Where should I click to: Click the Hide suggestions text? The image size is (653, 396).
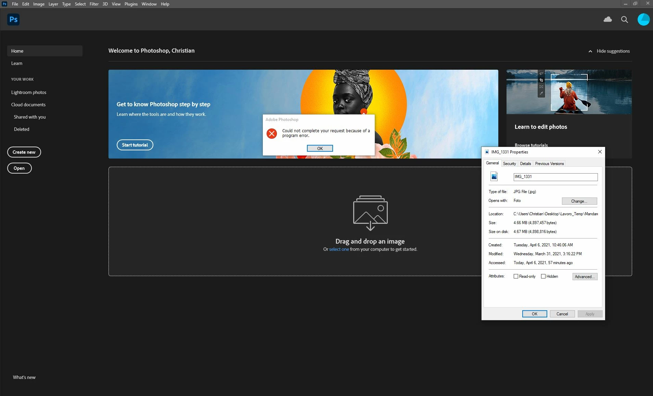(613, 51)
